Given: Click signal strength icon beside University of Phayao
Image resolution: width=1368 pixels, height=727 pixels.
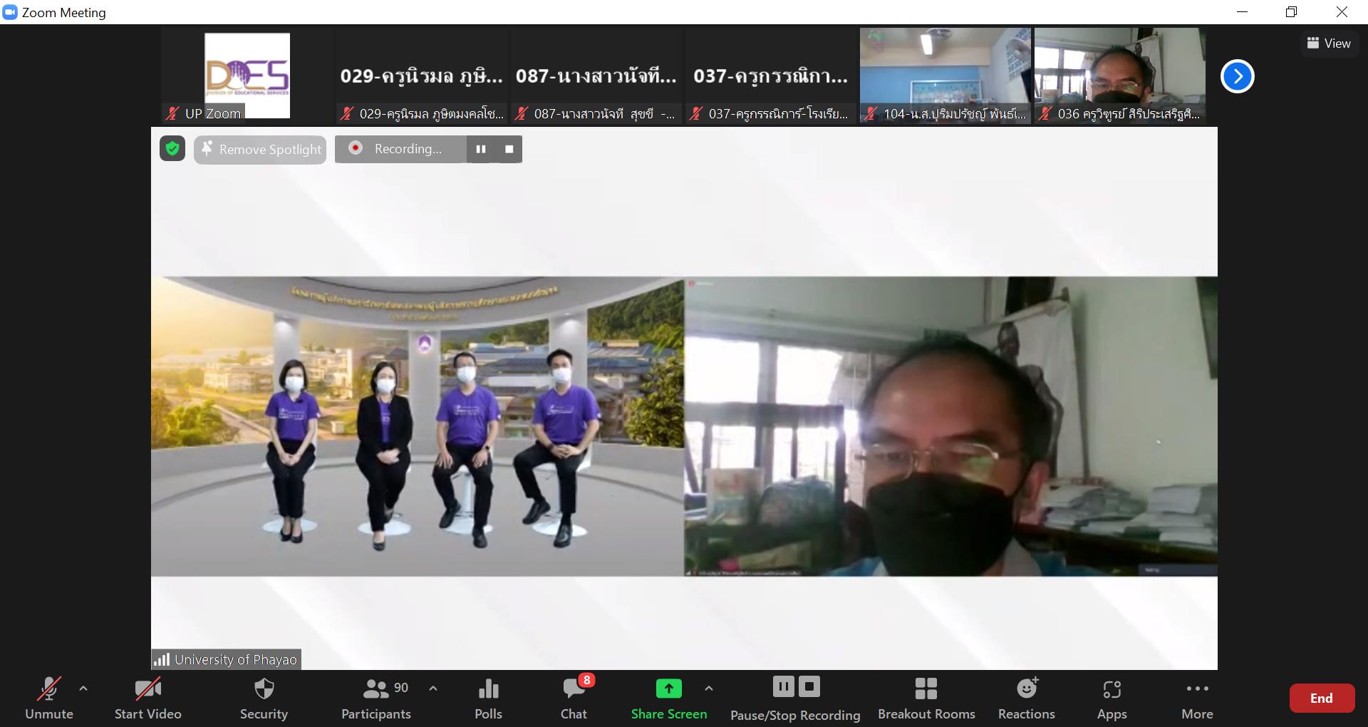Looking at the screenshot, I should coord(162,660).
